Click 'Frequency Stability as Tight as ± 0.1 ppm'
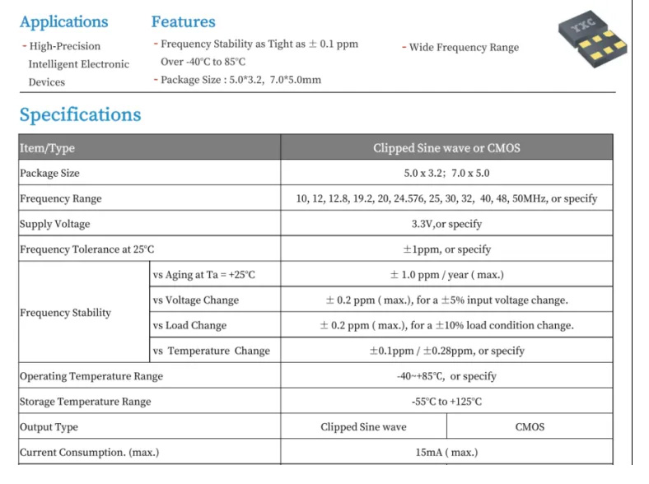 pos(259,44)
